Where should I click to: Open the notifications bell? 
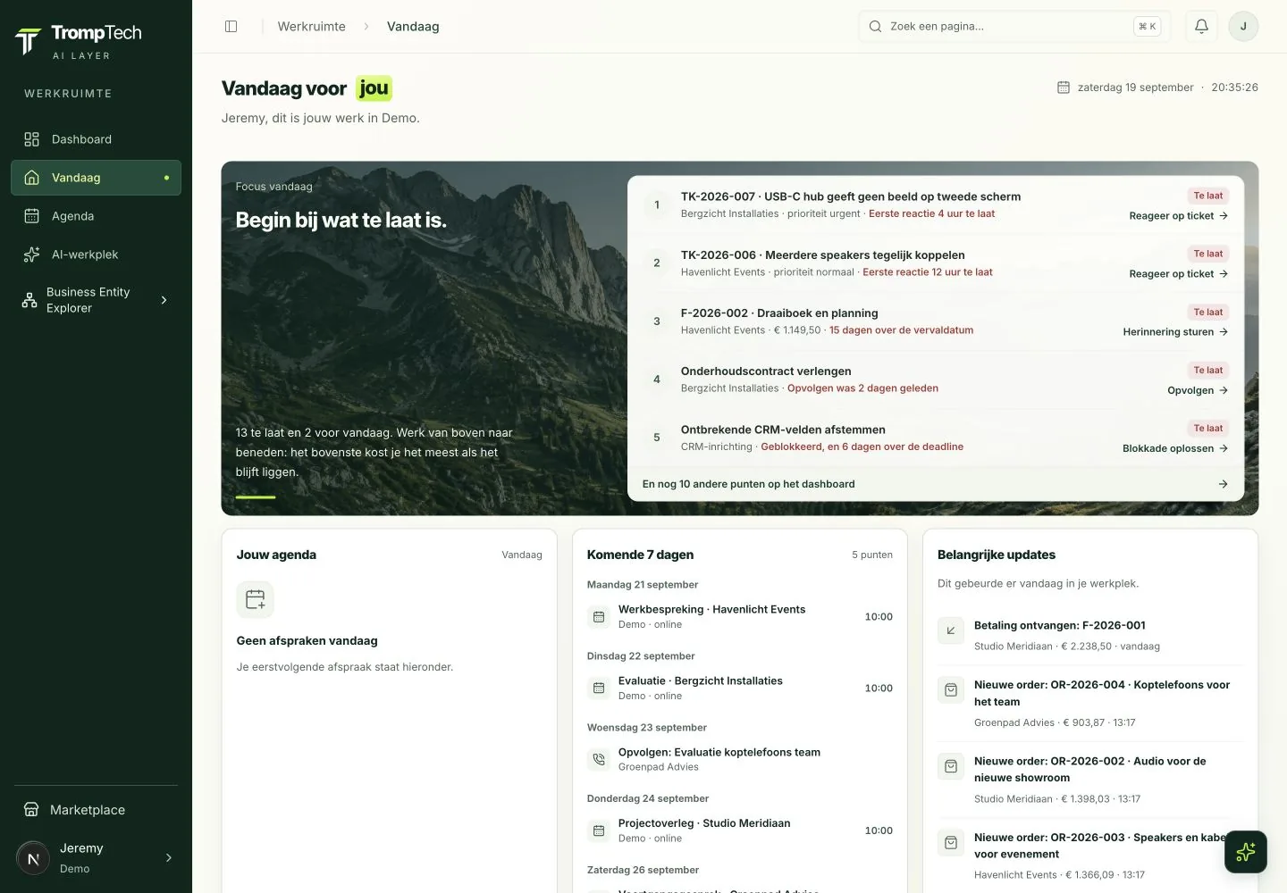[1201, 27]
